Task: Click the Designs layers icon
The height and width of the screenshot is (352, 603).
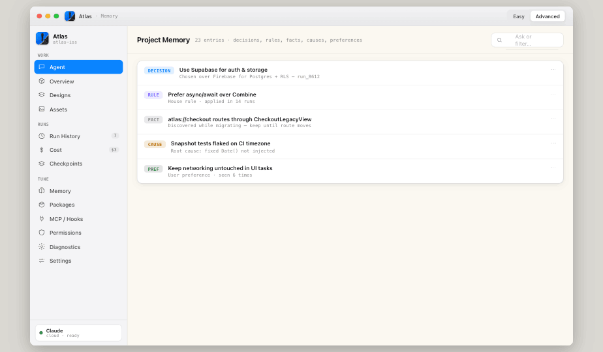Action: [x=42, y=95]
